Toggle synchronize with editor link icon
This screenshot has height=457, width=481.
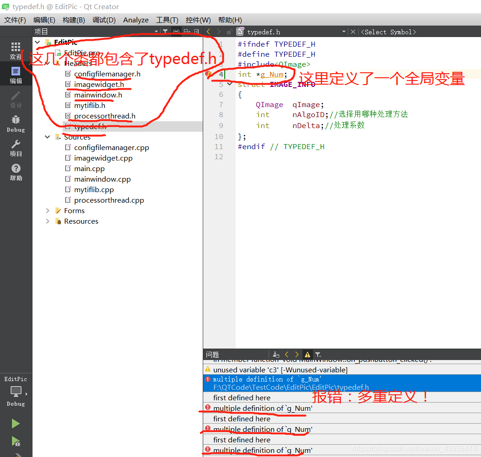[176, 32]
